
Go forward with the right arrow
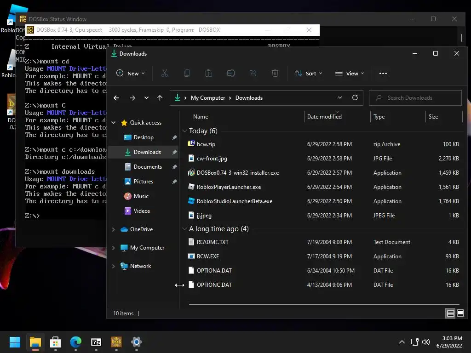click(x=132, y=98)
